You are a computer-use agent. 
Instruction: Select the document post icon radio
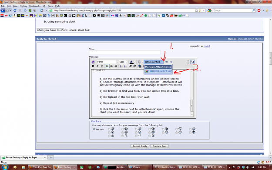tap(150, 136)
